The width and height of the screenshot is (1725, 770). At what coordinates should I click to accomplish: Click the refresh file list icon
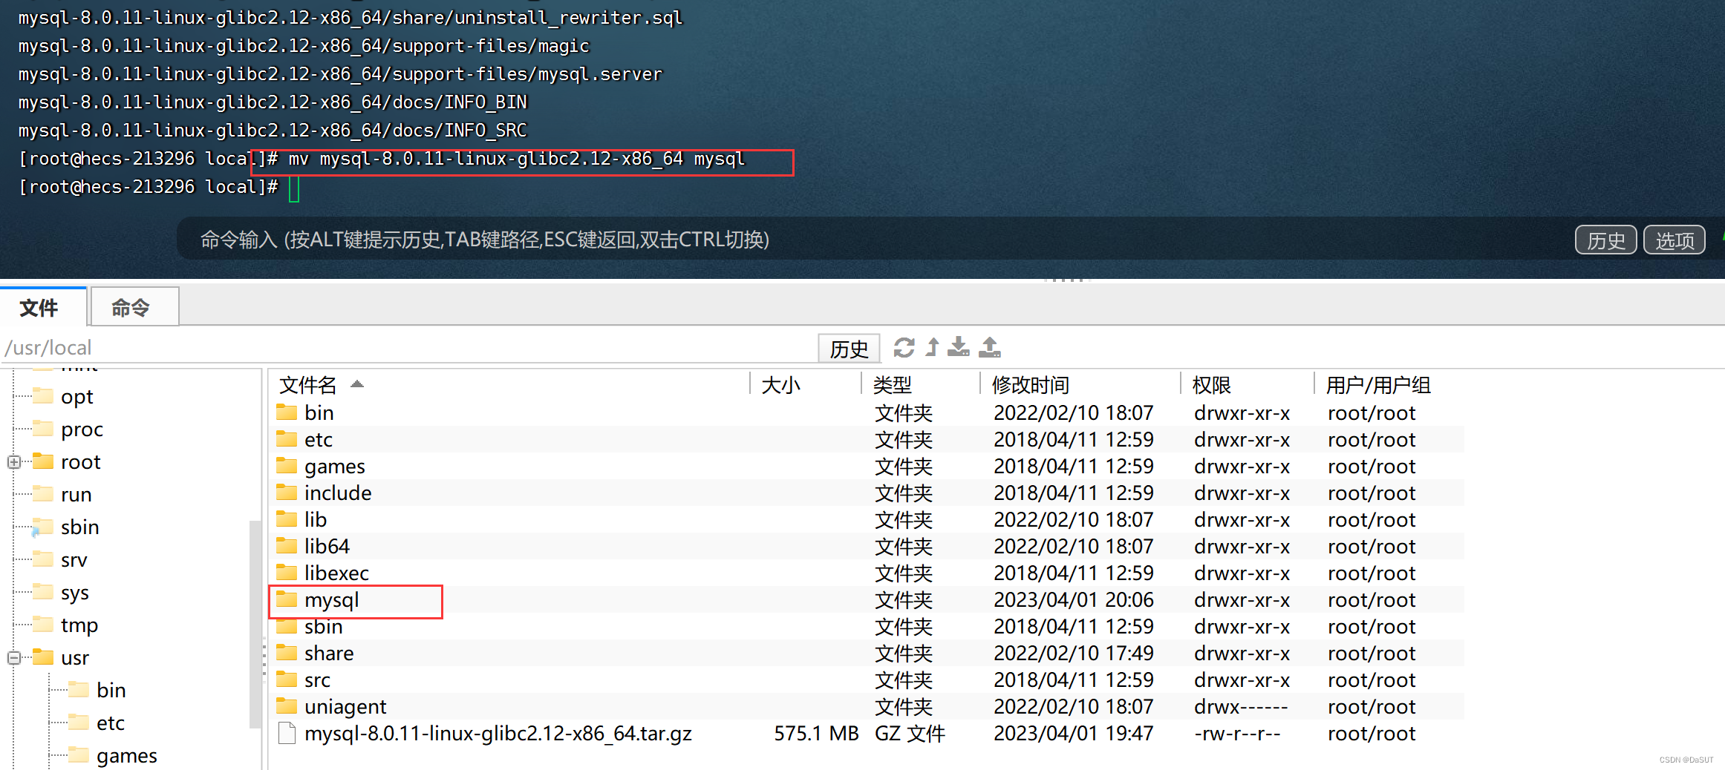[904, 347]
